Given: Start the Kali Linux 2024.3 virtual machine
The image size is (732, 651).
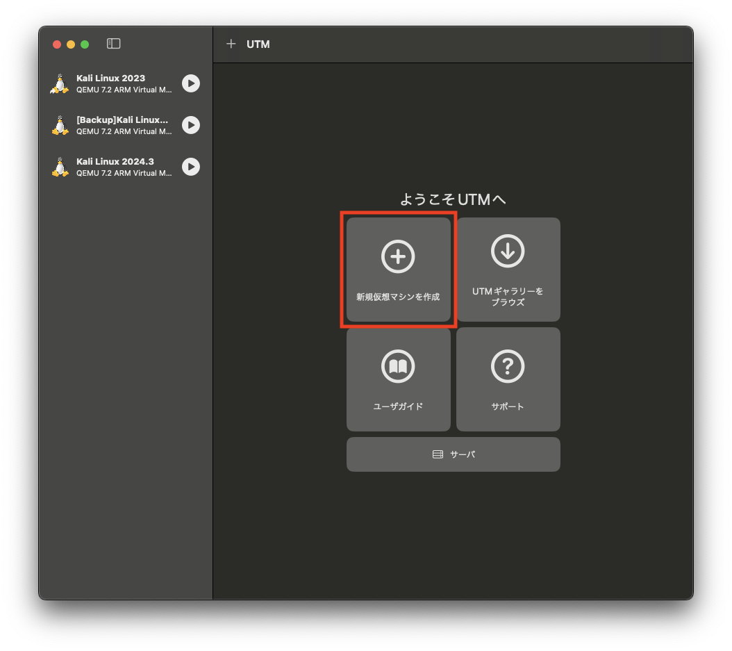Looking at the screenshot, I should point(190,167).
